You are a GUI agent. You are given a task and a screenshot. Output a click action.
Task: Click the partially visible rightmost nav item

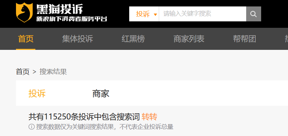pos(286,39)
